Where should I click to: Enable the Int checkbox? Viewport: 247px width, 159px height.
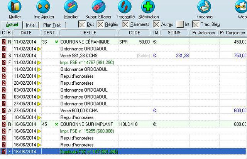[x=180, y=24]
